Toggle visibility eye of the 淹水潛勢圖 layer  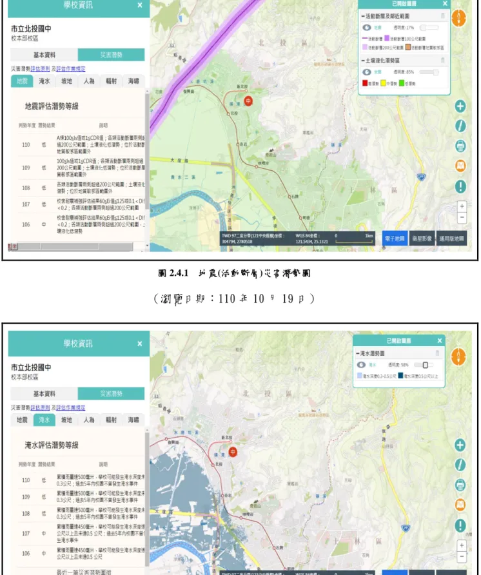point(361,365)
